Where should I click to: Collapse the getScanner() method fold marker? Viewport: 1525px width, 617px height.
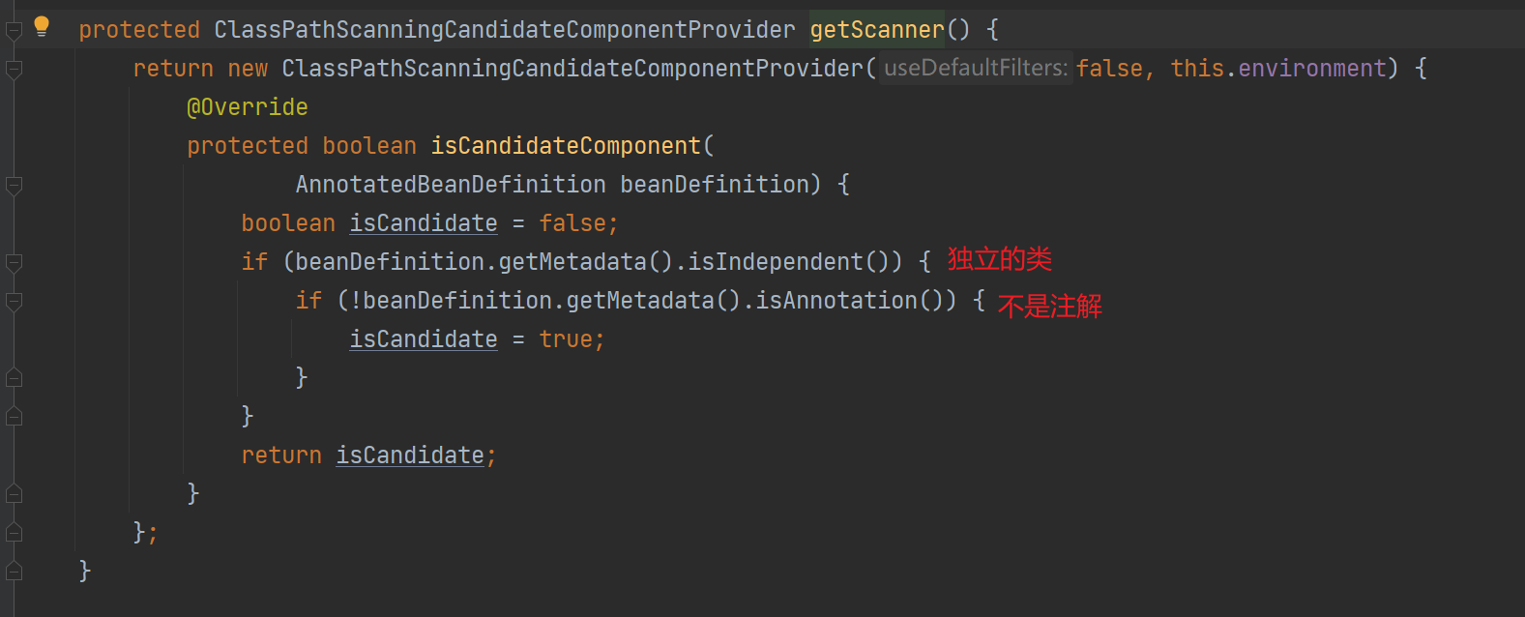pyautogui.click(x=14, y=31)
